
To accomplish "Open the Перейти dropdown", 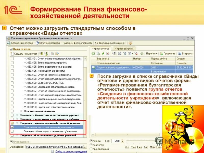I will [x=151, y=54].
